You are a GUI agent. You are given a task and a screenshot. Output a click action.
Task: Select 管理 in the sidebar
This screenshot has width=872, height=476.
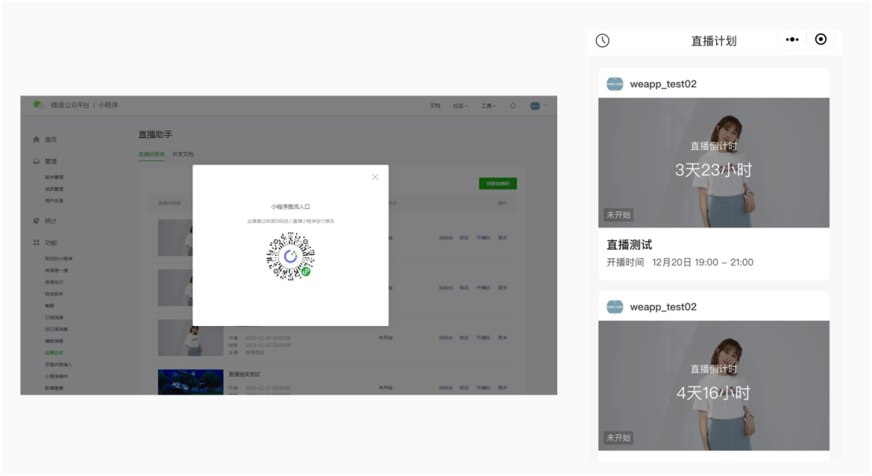(51, 161)
